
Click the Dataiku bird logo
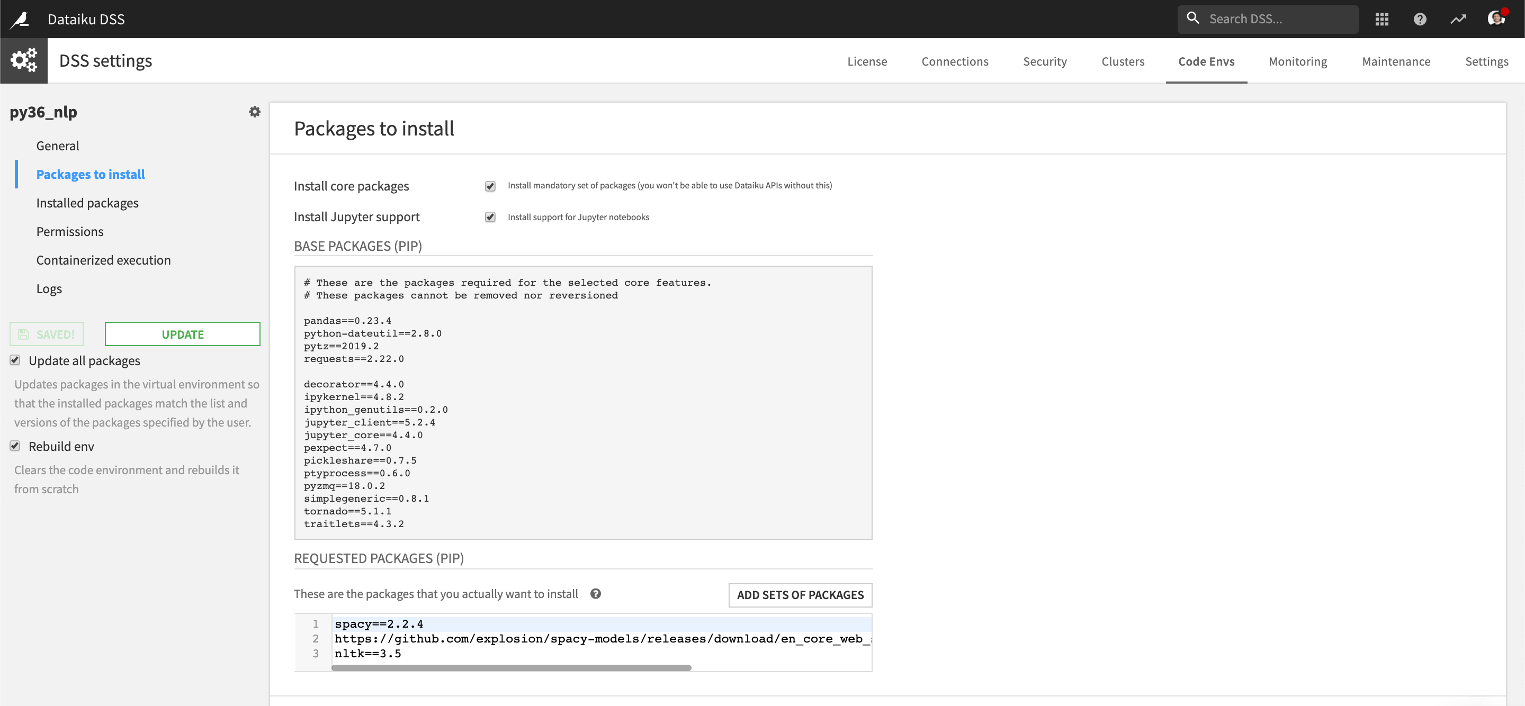pos(20,20)
